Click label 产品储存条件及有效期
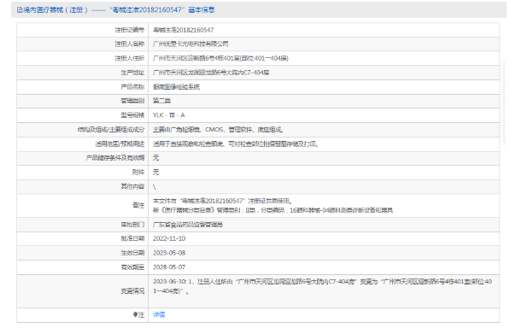The height and width of the screenshot is (328, 510). pyautogui.click(x=115, y=158)
